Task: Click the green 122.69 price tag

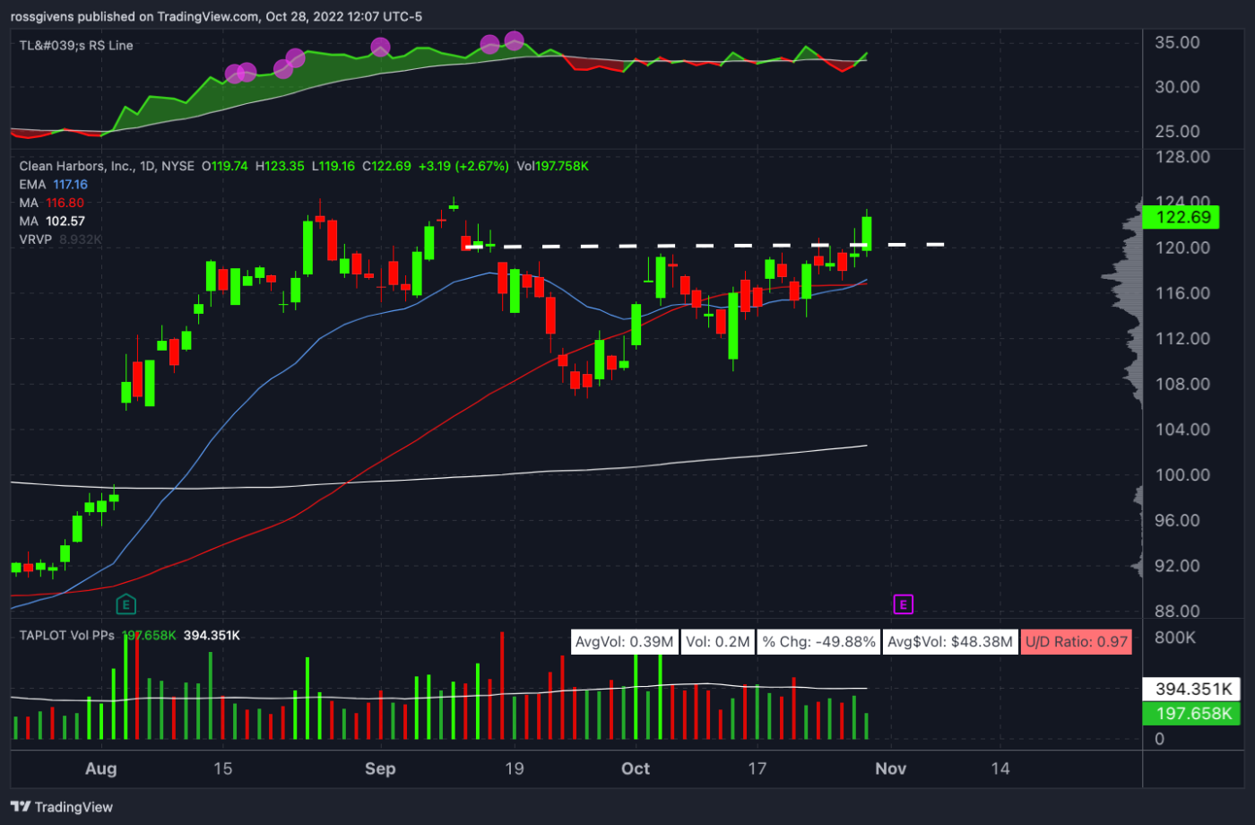Action: click(1181, 217)
